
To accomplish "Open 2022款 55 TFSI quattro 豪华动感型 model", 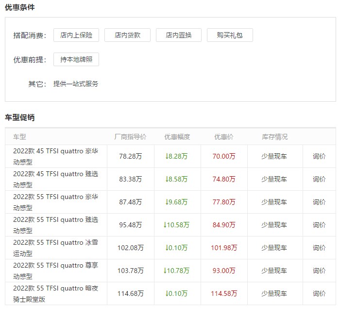I will point(55,202).
